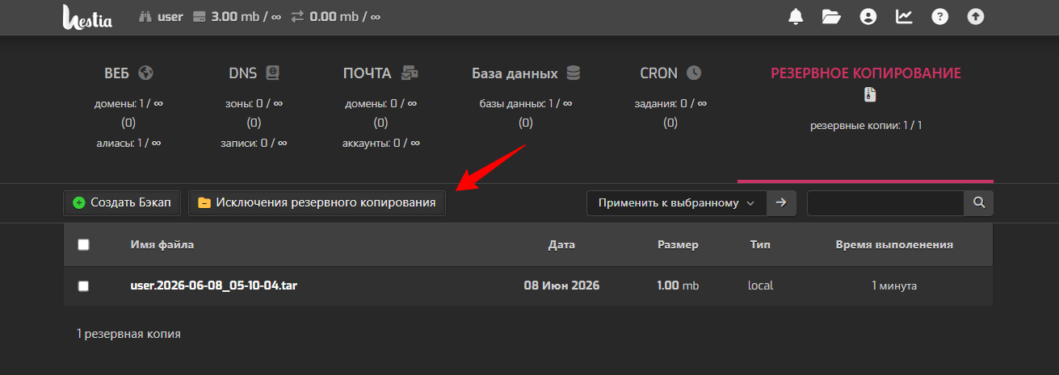Click the резервные копии: 1 / 1 counter
This screenshot has width=1059, height=375.
point(866,126)
